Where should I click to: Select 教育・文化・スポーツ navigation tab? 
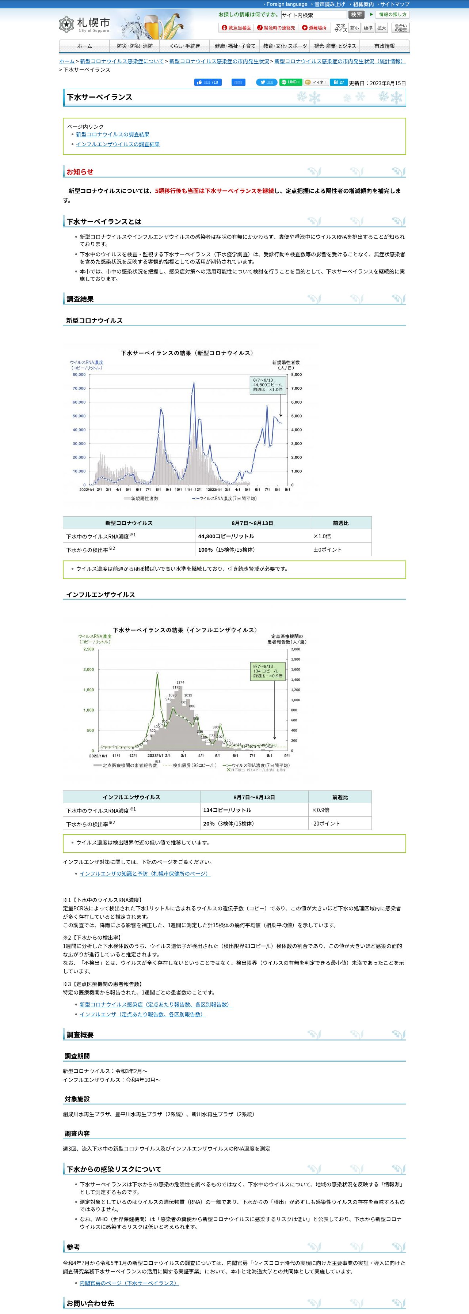coord(285,46)
